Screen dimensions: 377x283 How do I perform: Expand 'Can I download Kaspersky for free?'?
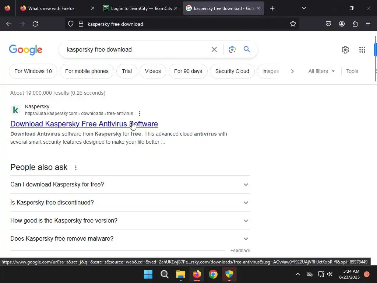click(x=130, y=185)
